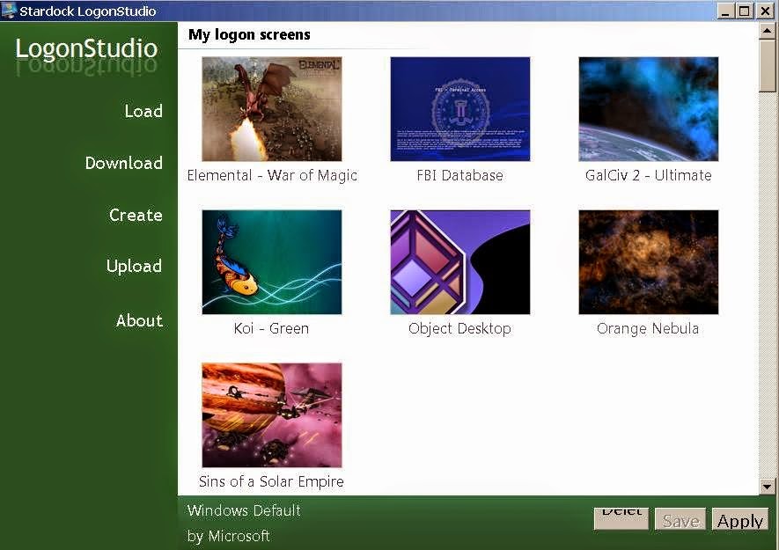Click the "by Microsoft" author text

[x=228, y=536]
